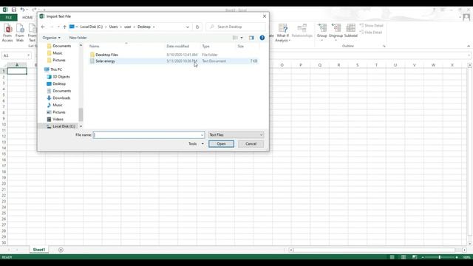Image resolution: width=473 pixels, height=266 pixels.
Task: Add a new sheet with the plus icon
Action: pos(61,250)
